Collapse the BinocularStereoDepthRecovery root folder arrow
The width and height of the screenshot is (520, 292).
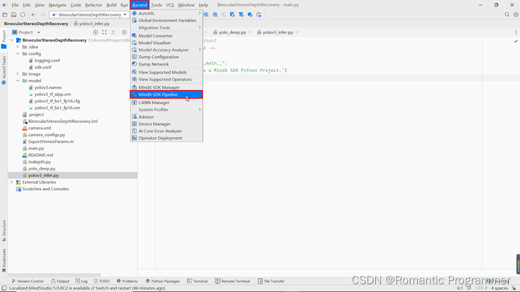[x=12, y=40]
